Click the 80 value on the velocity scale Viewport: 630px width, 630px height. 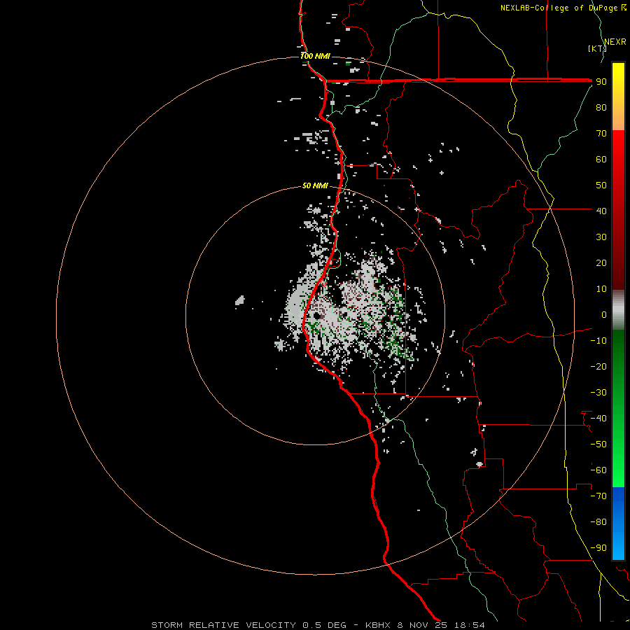click(601, 107)
